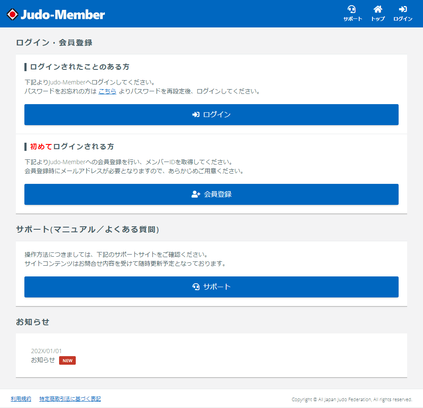Click the 会員登録 registration button
The image size is (423, 408).
click(211, 194)
